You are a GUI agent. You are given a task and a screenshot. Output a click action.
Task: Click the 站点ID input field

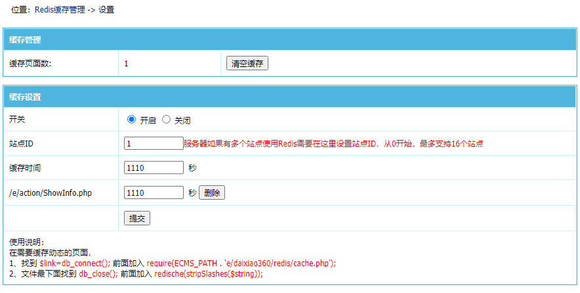click(x=154, y=143)
